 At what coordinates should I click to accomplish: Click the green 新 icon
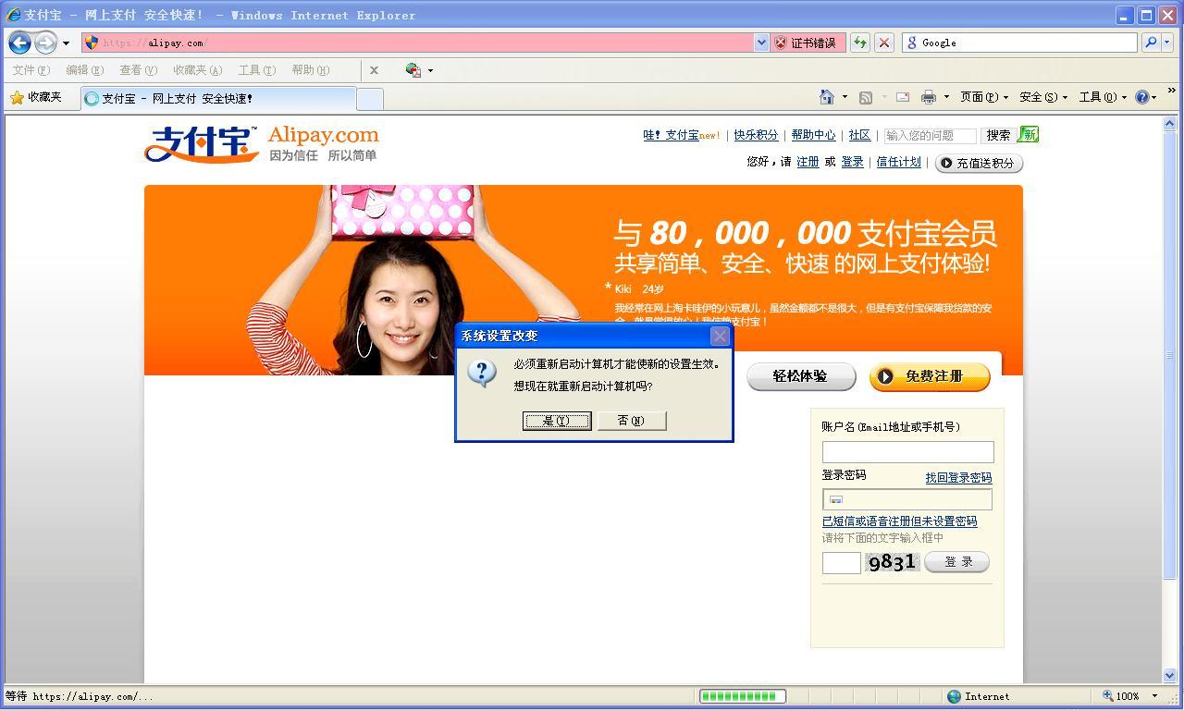click(1028, 135)
